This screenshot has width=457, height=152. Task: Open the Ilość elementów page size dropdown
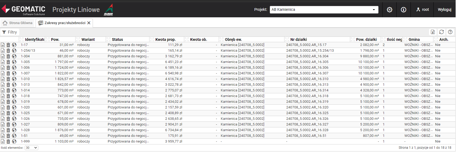coord(31,148)
